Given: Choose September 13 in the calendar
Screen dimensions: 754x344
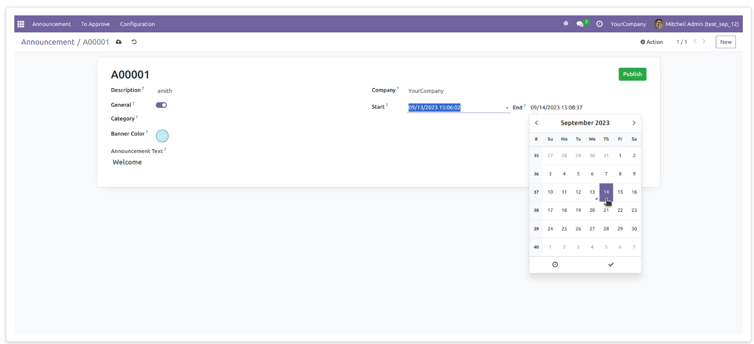Looking at the screenshot, I should (x=592, y=192).
